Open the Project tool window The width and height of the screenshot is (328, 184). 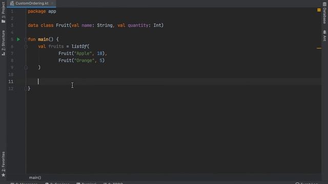pyautogui.click(x=4, y=12)
